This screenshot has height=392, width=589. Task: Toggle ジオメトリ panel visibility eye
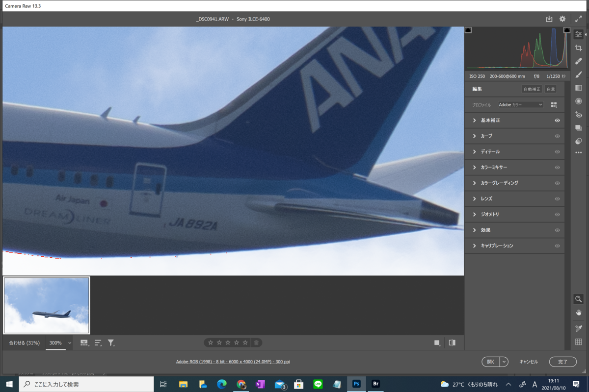coord(557,215)
